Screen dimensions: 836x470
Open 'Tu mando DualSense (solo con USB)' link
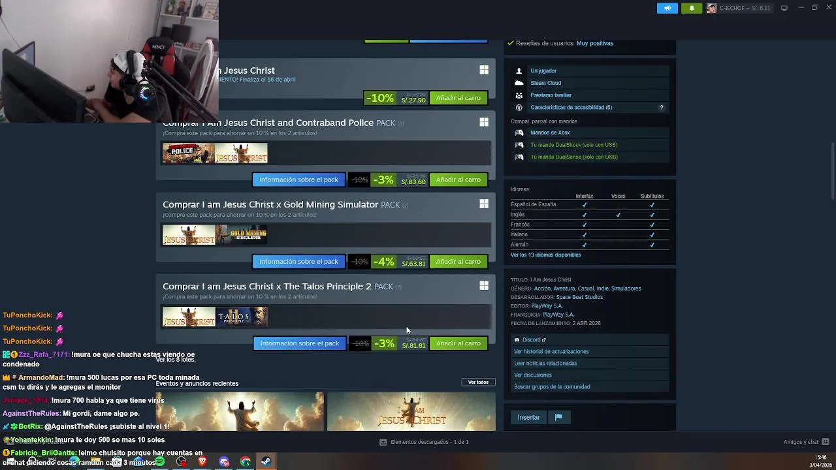click(573, 157)
